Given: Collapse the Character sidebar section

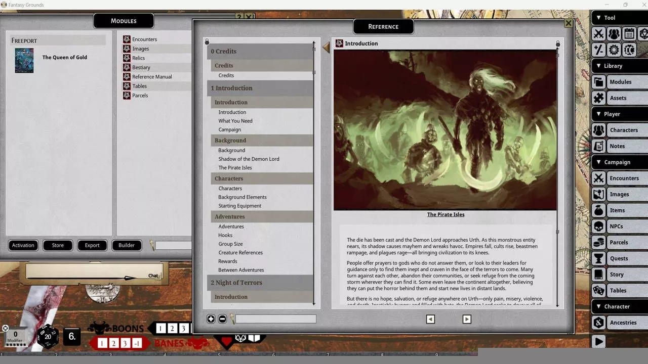Looking at the screenshot, I should 620,306.
